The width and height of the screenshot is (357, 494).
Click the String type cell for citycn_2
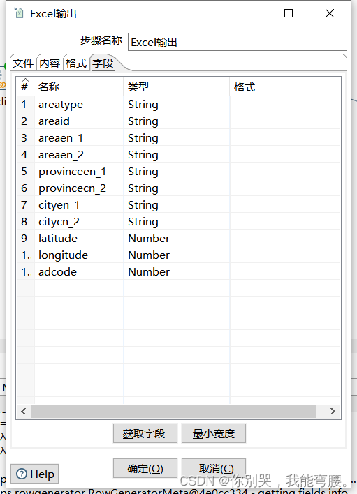[177, 221]
